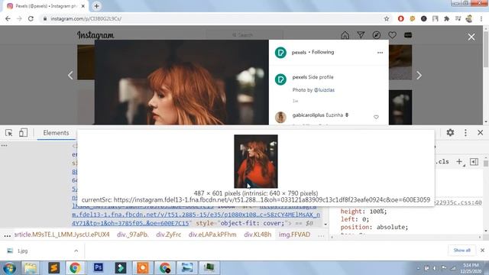The image size is (489, 275).
Task: Go to previous post arrow
Action: coord(70,75)
